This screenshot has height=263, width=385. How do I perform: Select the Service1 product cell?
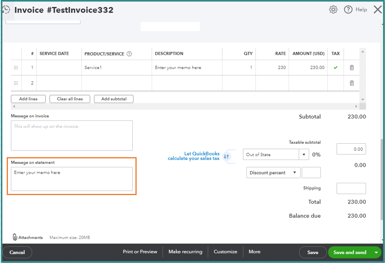pos(116,68)
